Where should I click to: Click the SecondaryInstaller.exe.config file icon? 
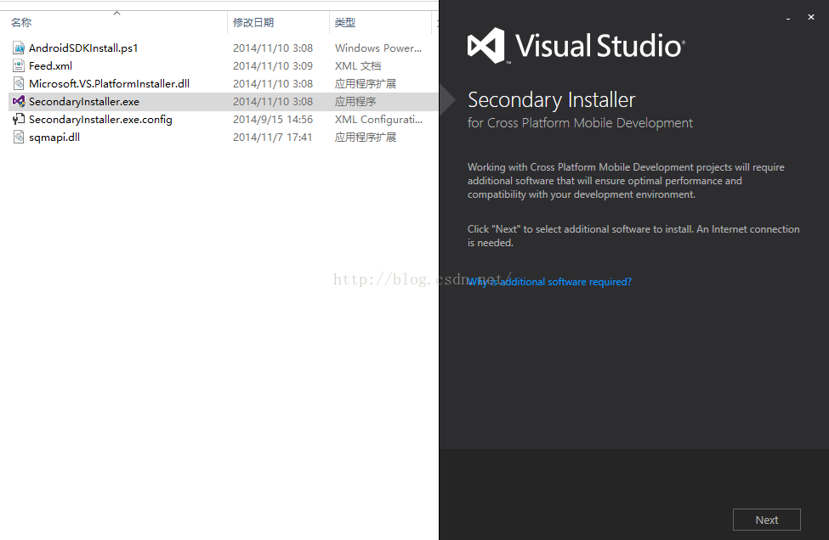[19, 120]
